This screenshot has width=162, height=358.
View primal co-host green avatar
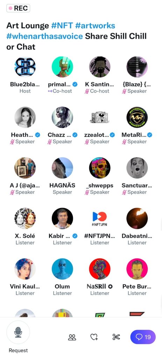(x=62, y=67)
